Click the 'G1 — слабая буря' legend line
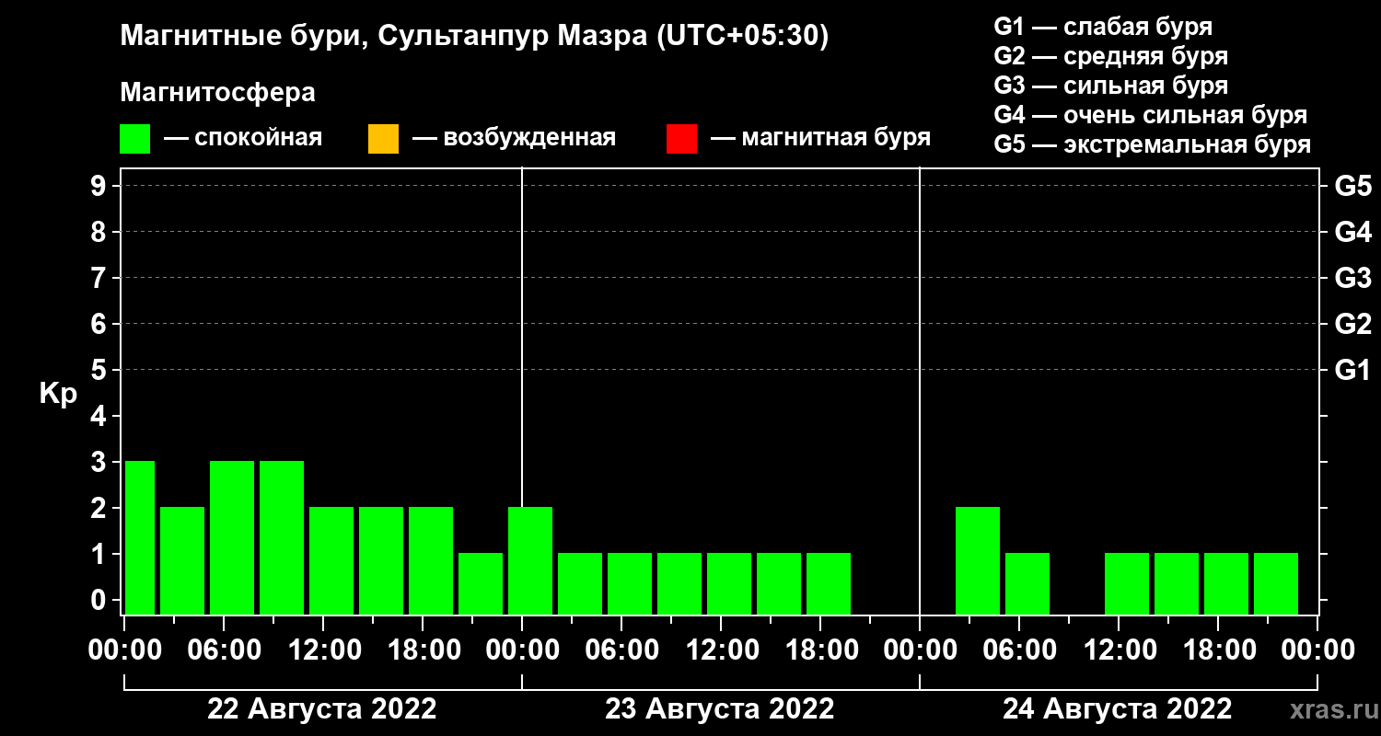Screen dimensions: 1381x736 coord(1103,27)
